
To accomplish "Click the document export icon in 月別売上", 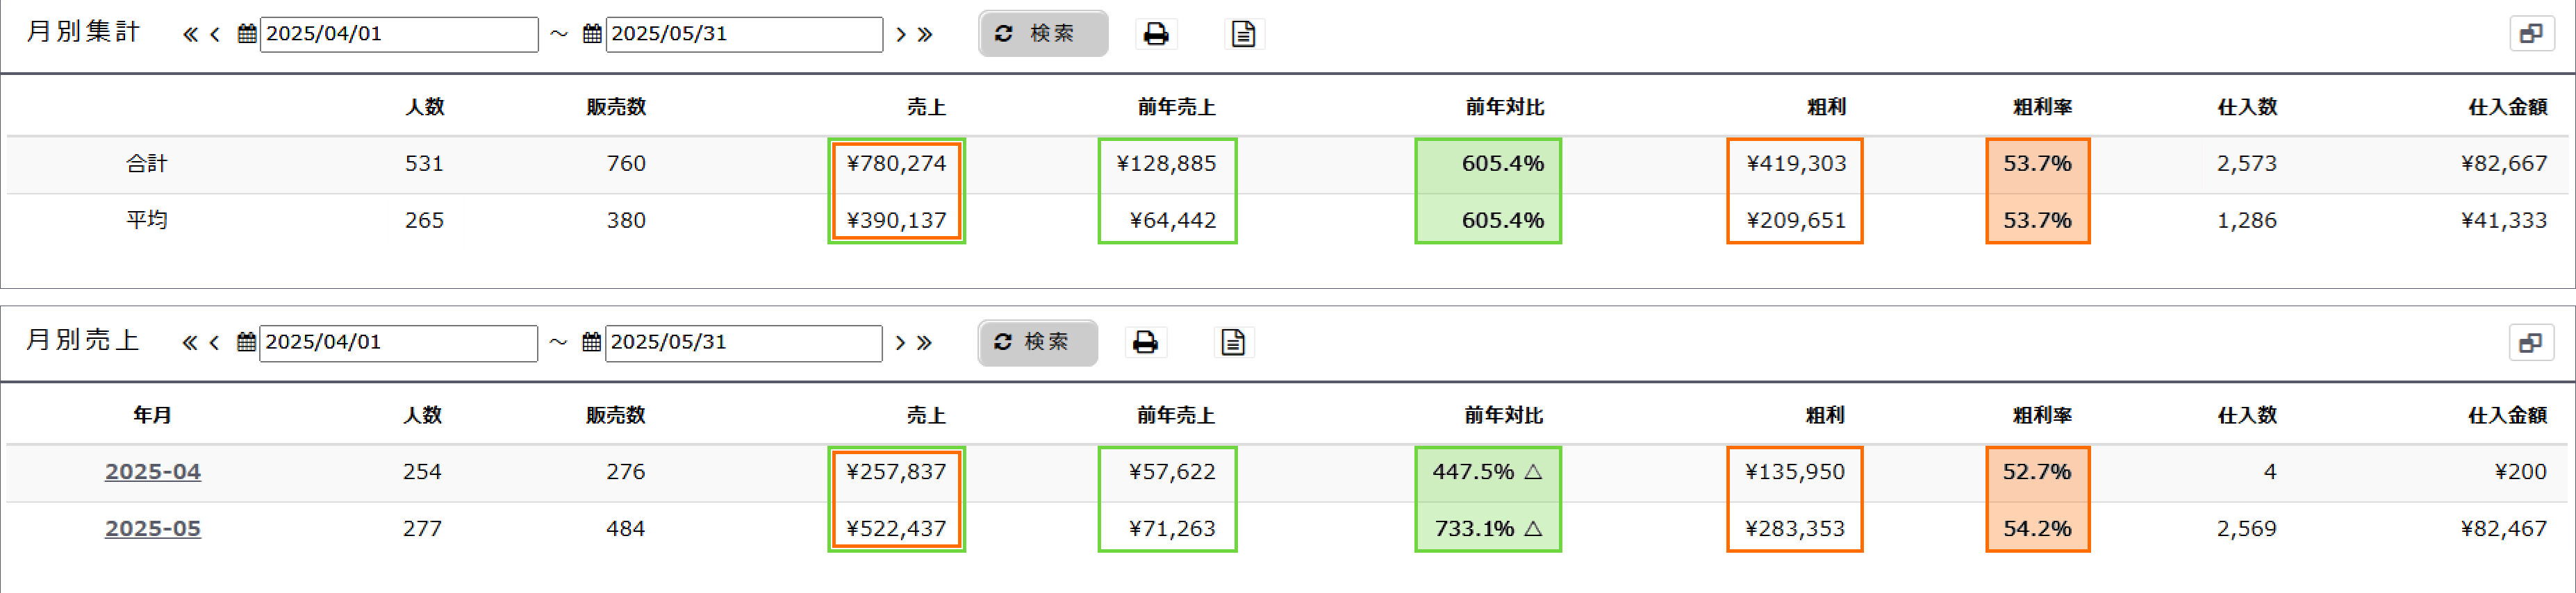I will coord(1233,342).
